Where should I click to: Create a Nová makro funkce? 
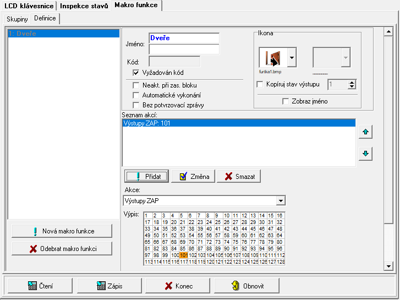pyautogui.click(x=62, y=231)
